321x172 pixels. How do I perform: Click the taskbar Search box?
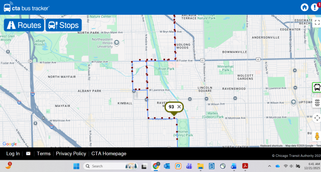pyautogui.click(x=111, y=166)
